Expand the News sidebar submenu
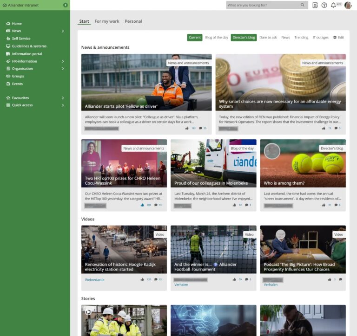357x336 pixels. pos(63,31)
